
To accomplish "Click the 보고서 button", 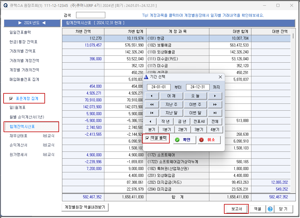I will click(236, 209).
